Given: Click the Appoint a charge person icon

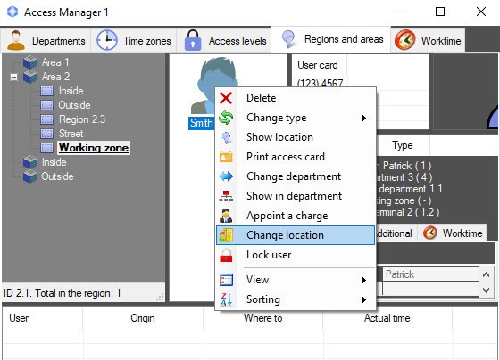Looking at the screenshot, I should coord(226,216).
